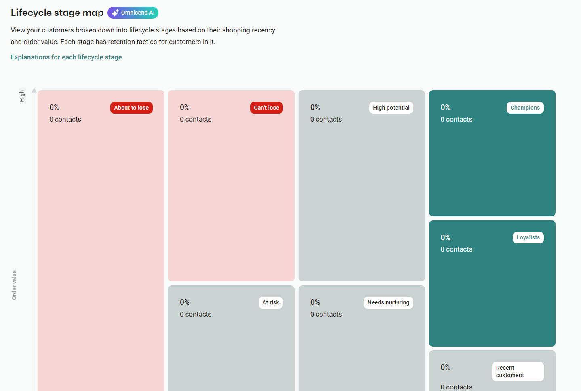Open the Needs nurturing stage label
Screen dimensions: 581x391
(x=388, y=302)
